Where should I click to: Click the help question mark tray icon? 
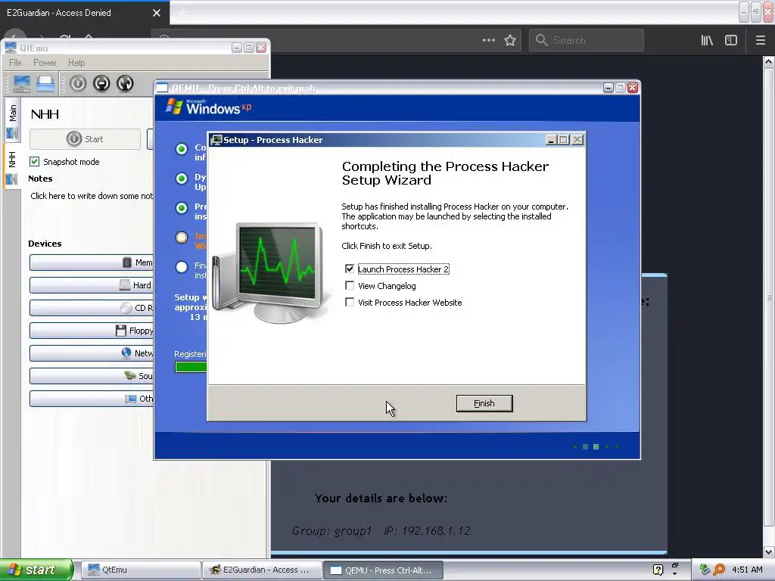658,570
